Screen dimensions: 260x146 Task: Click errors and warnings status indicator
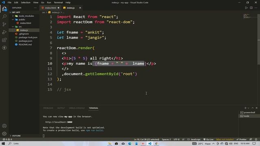pos(7,140)
